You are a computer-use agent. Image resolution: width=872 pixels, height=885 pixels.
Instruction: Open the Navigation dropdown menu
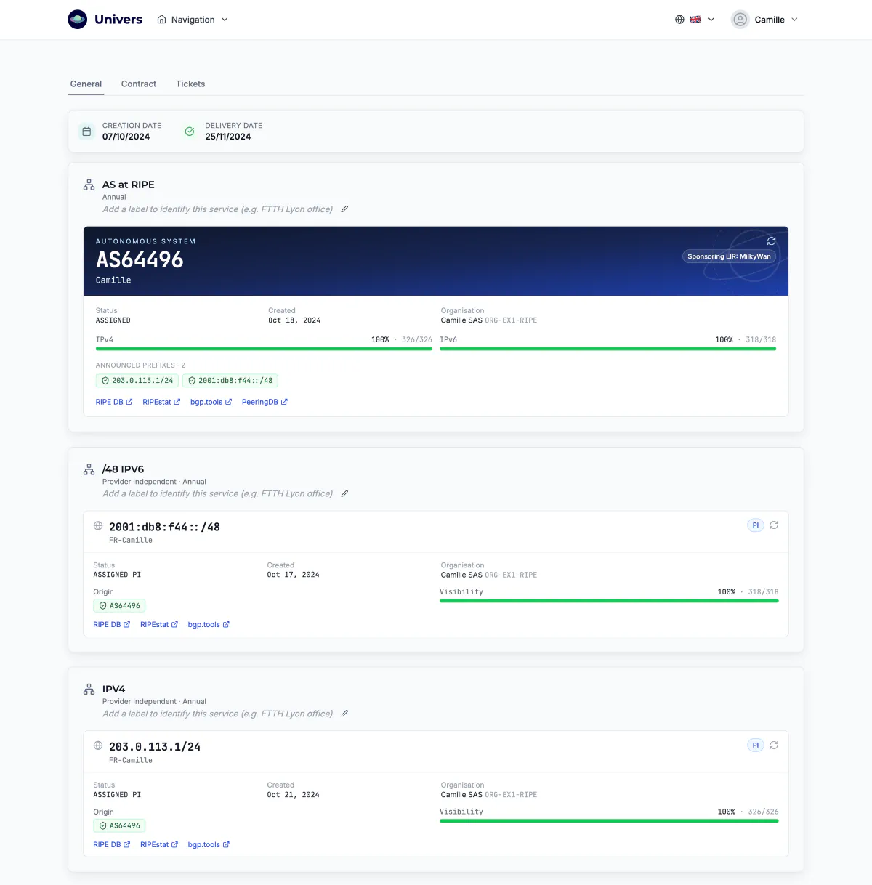pos(193,20)
